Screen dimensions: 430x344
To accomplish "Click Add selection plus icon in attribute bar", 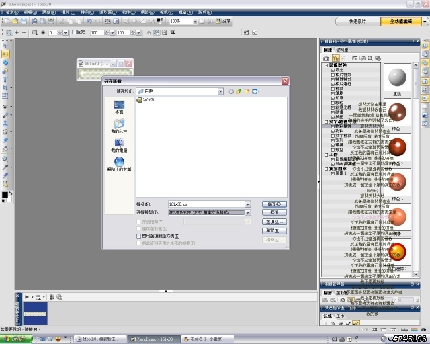I will coord(17,32).
